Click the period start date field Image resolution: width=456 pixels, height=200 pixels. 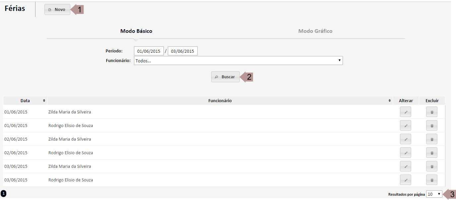point(149,51)
